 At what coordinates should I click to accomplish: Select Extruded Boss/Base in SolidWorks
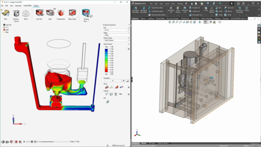[135, 10]
